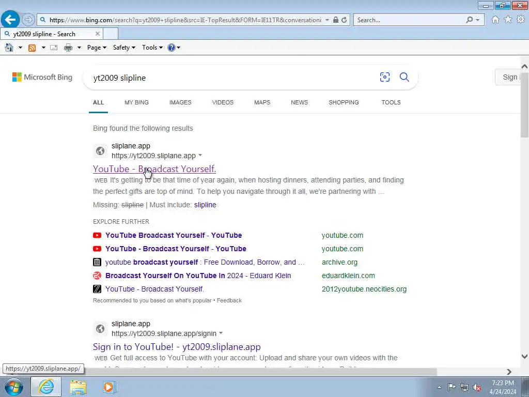529x397 pixels.
Task: Open the Page menu
Action: [97, 48]
